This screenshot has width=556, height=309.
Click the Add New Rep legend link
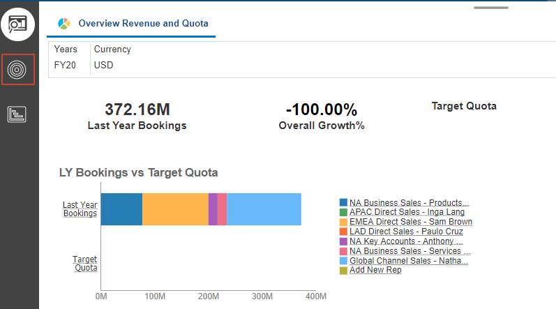click(375, 270)
